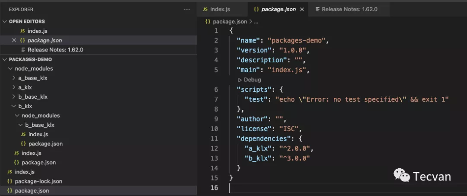467x196 pixels.
Task: Click the JSON braces icon in the breadcrumb
Action: [x=208, y=21]
